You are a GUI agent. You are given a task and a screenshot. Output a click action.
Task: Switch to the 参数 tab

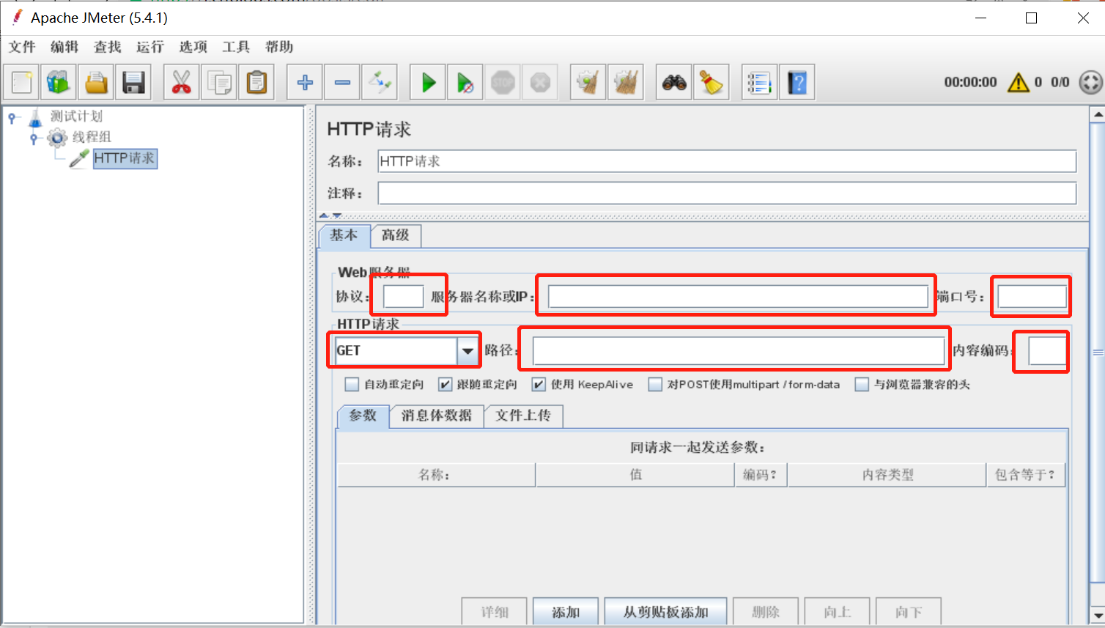pyautogui.click(x=363, y=415)
